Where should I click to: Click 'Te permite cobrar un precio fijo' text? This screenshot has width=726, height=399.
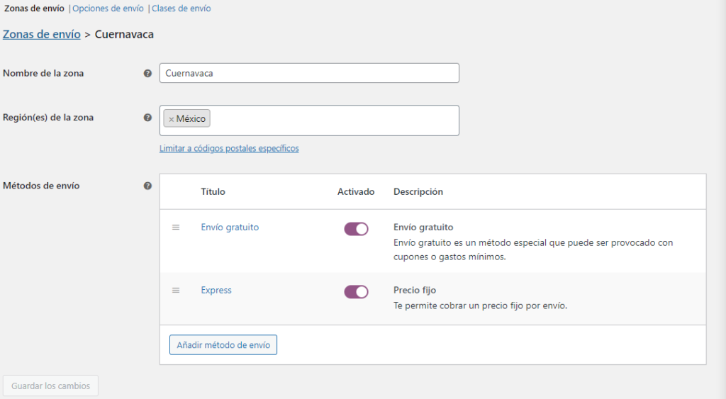(480, 305)
